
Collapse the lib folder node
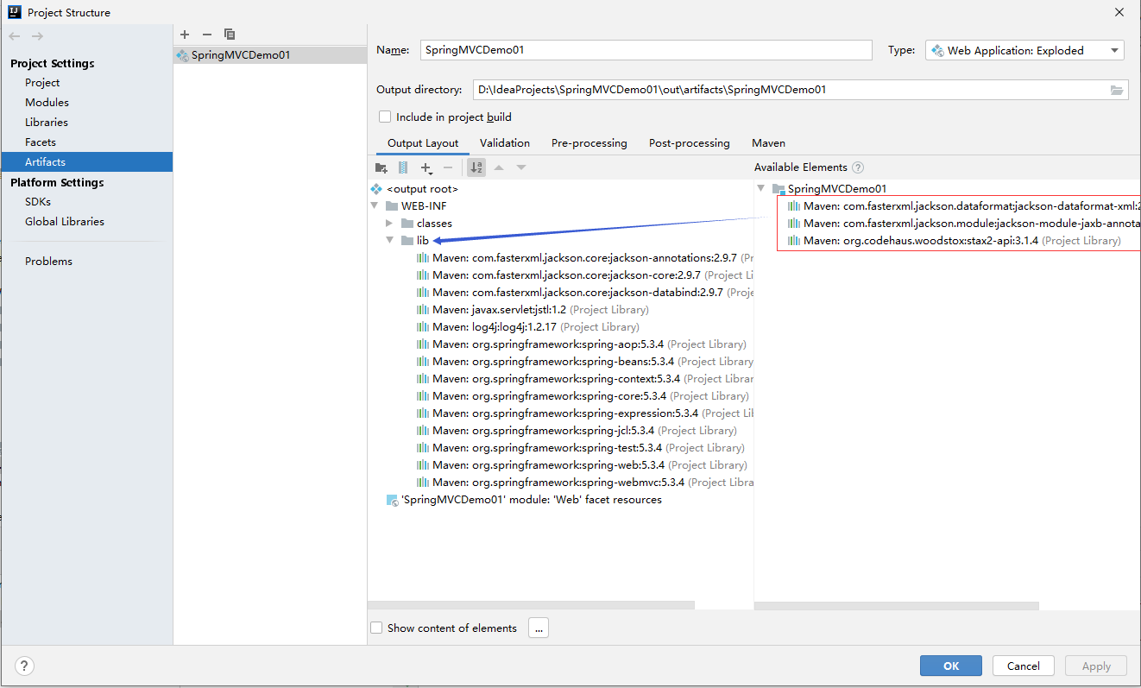point(389,240)
